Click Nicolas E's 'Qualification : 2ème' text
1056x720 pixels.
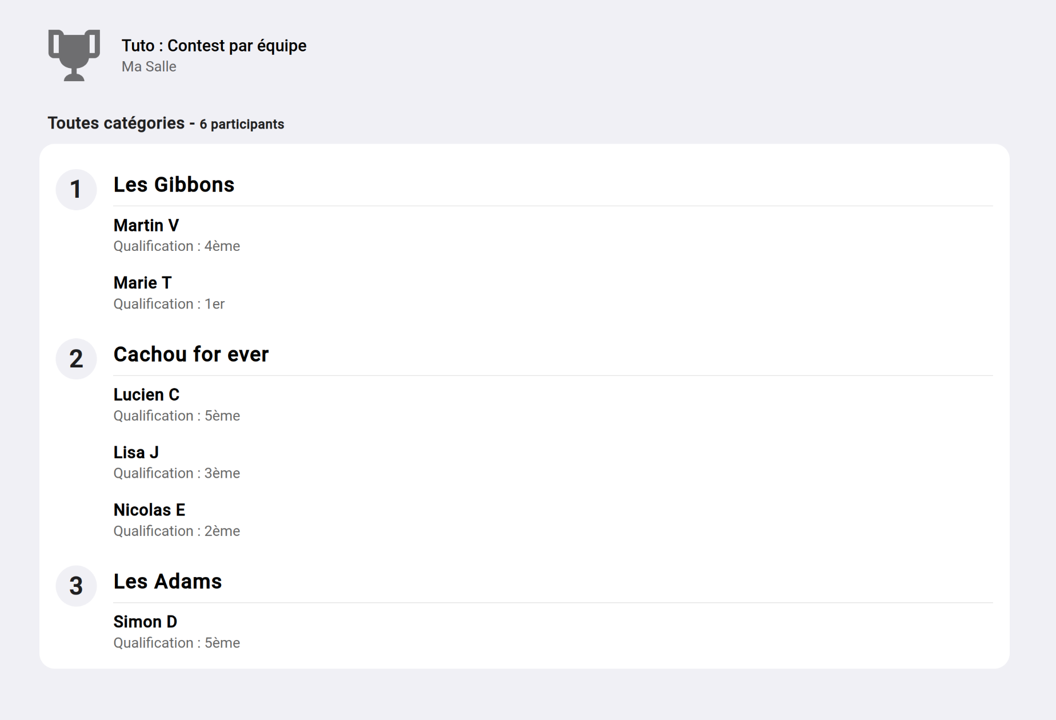coord(177,531)
